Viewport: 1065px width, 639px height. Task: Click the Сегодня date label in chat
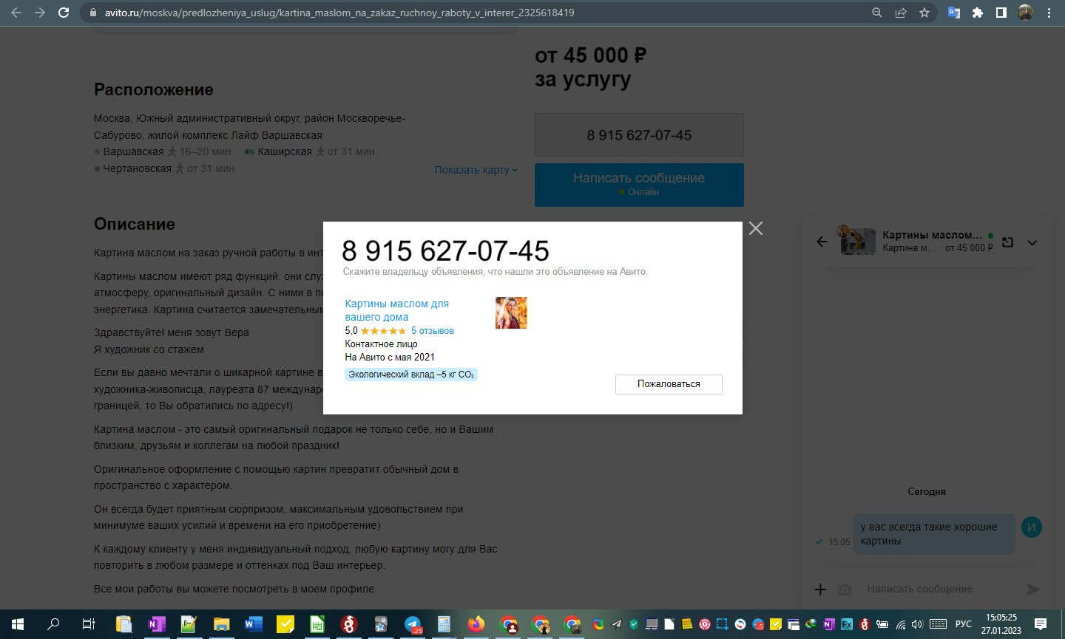[927, 492]
